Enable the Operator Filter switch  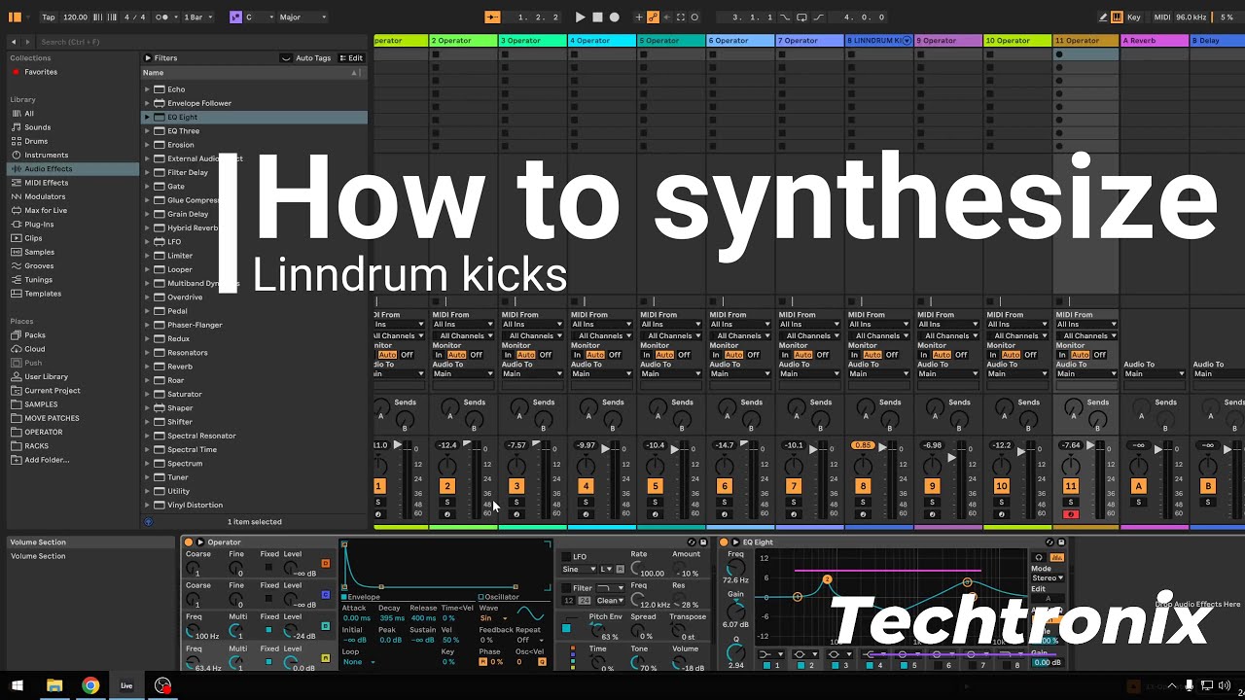click(x=567, y=588)
